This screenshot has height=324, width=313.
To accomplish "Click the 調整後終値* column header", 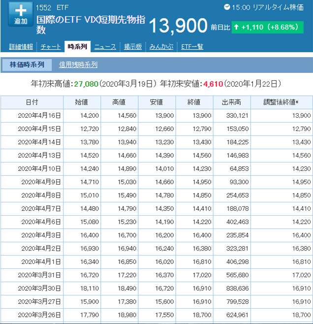I will [282, 102].
